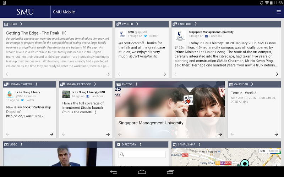
Task: Tap the Android home button
Action: pos(142,172)
